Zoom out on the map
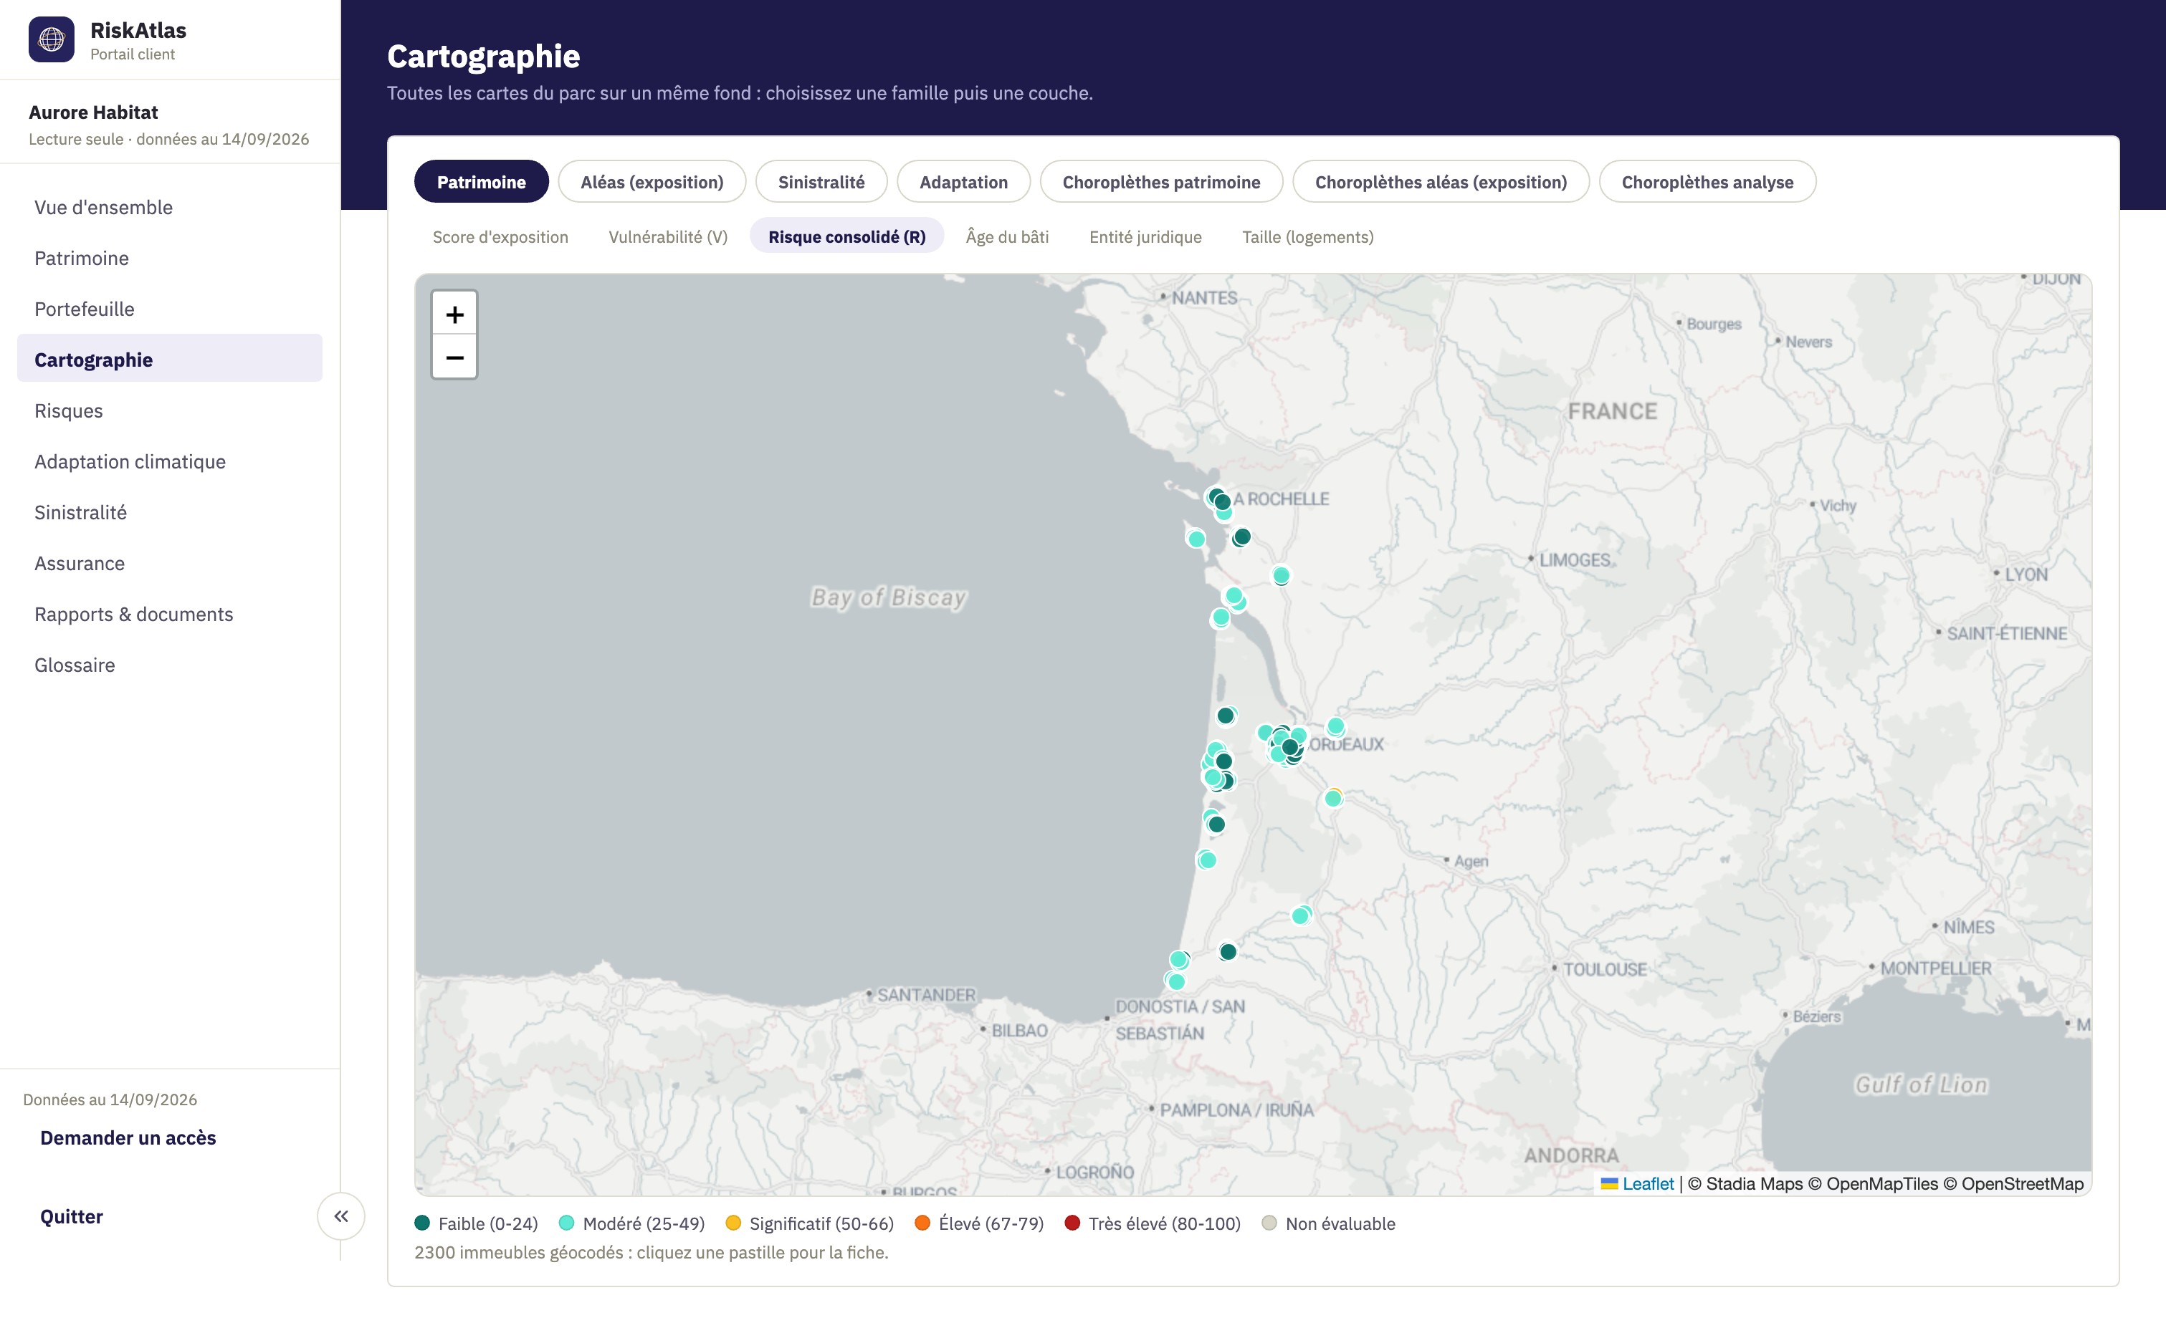Image resolution: width=2166 pixels, height=1328 pixels. pyautogui.click(x=454, y=357)
